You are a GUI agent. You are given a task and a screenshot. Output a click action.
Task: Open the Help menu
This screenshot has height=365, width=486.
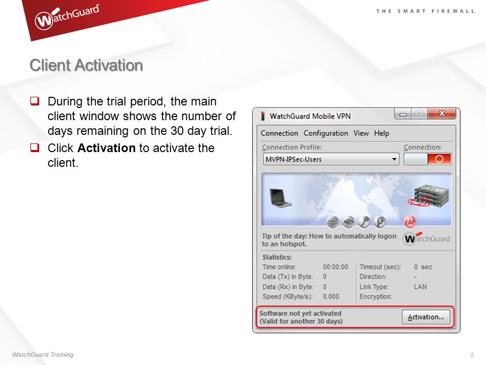[x=382, y=133]
